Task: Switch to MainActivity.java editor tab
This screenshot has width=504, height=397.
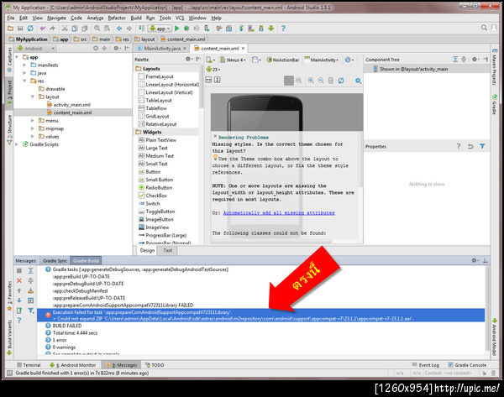Action: point(161,48)
